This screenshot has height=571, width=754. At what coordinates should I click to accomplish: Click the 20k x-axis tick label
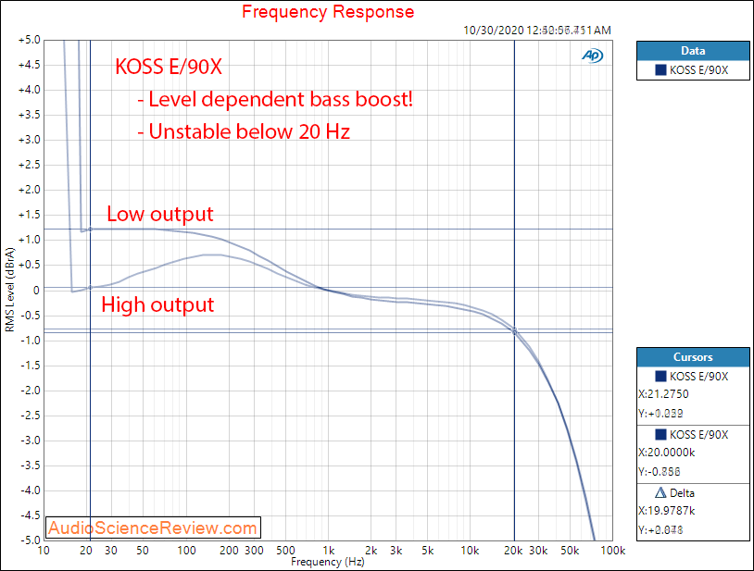tap(513, 551)
